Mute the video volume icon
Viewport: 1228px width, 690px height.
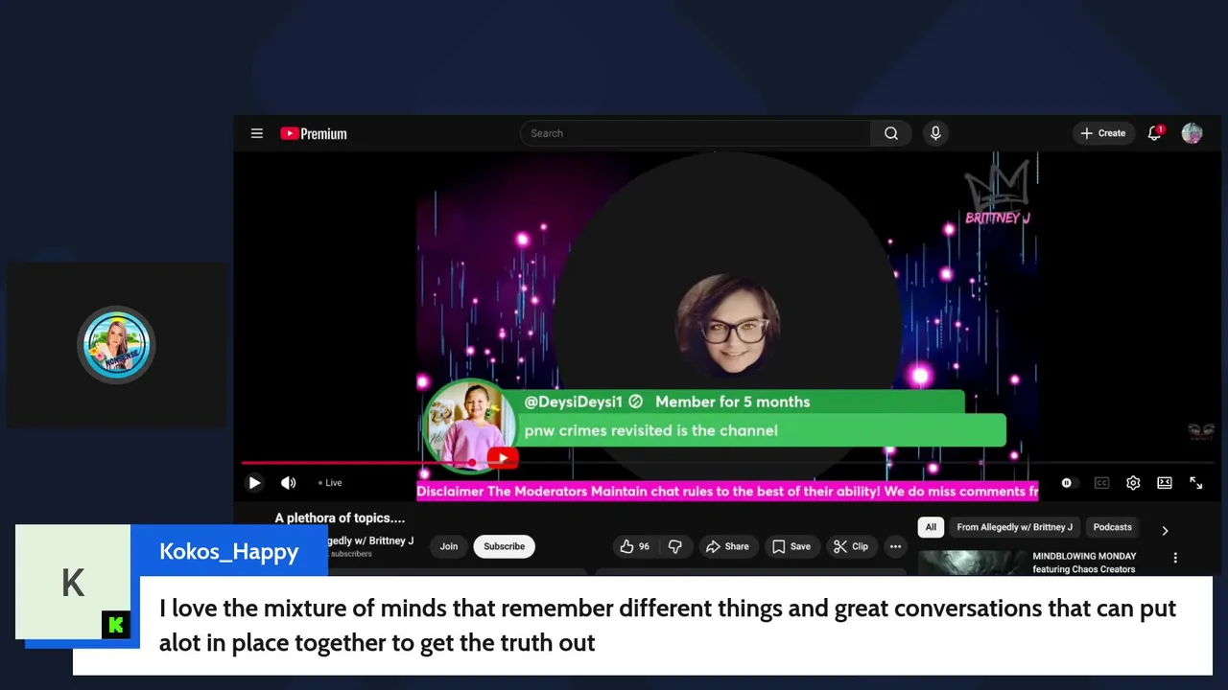tap(288, 483)
